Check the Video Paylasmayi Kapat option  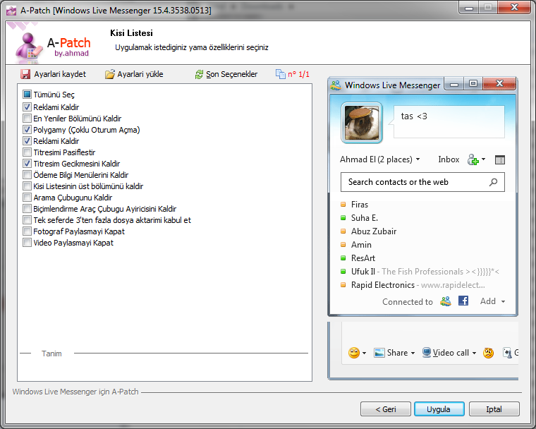pyautogui.click(x=28, y=243)
